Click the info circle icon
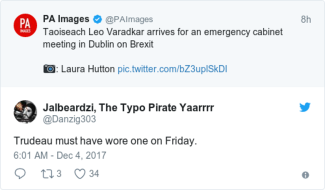Viewport: 325px width, 190px height. [305, 175]
